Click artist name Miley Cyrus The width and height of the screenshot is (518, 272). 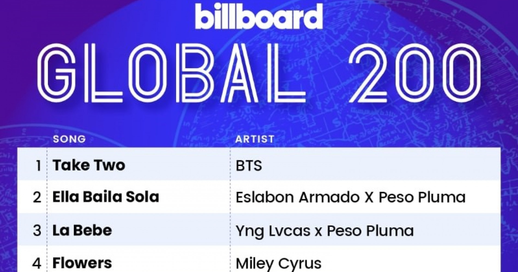point(278,264)
